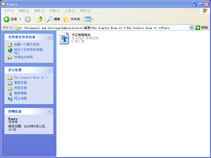Click the folder icon beside The Scarlet Room v1.1

[x=10, y=78]
